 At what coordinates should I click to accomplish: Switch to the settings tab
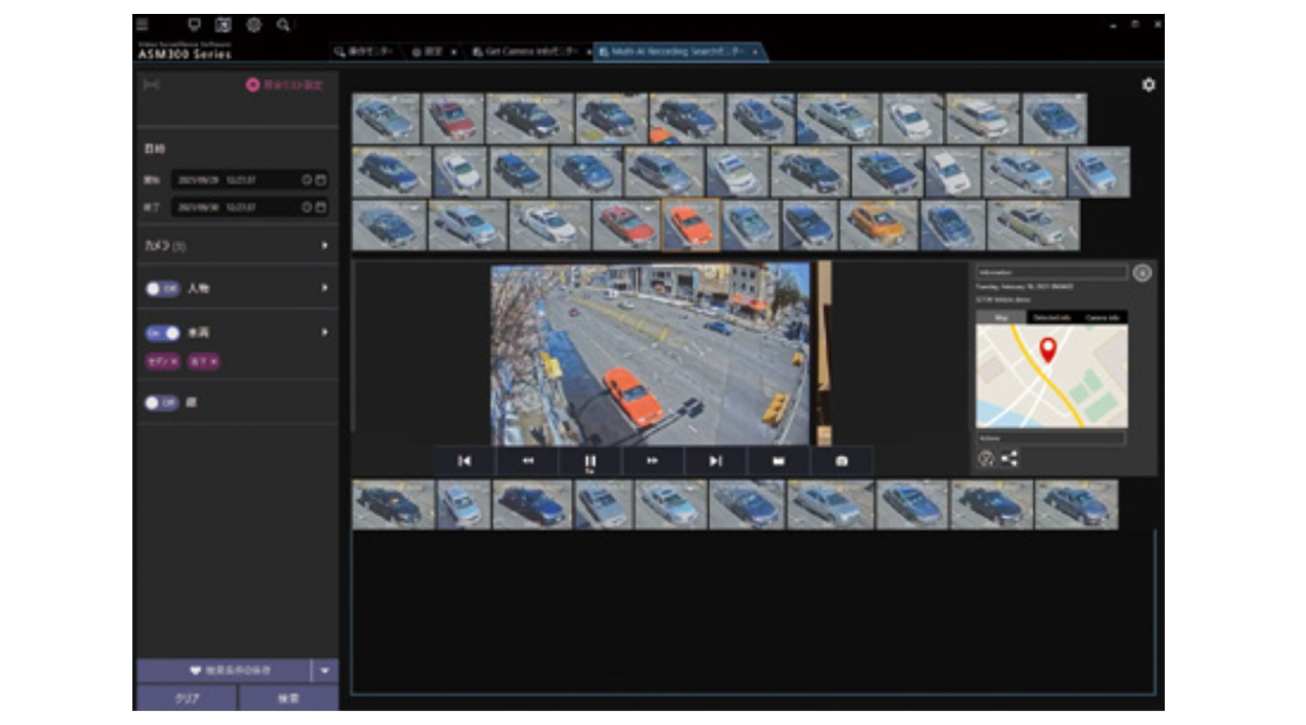(427, 51)
